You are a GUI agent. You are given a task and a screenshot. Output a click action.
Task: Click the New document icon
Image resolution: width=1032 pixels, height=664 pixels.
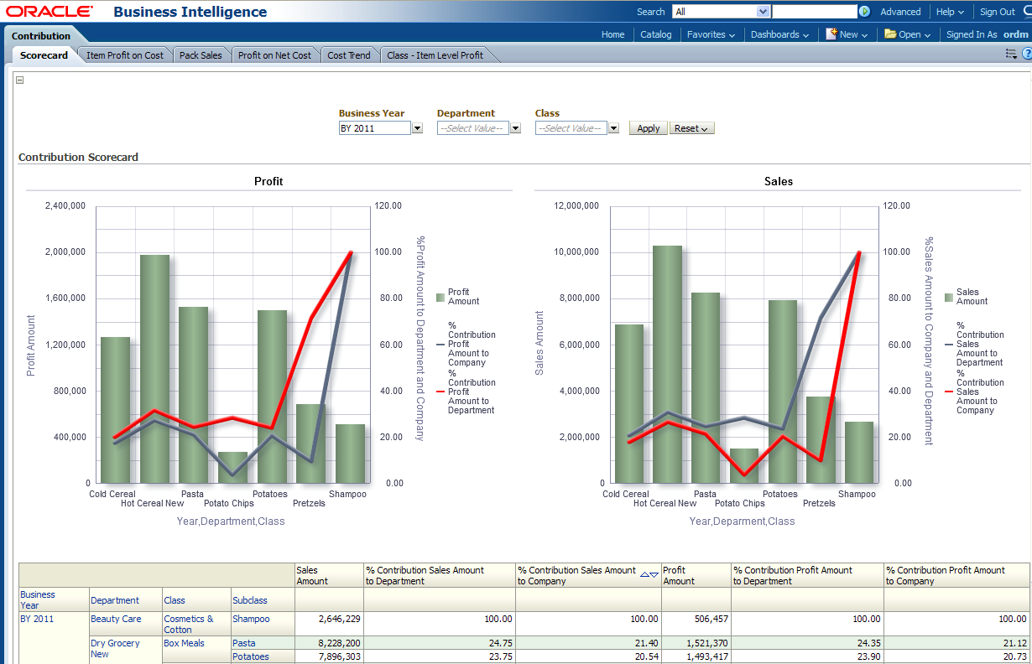pos(831,34)
